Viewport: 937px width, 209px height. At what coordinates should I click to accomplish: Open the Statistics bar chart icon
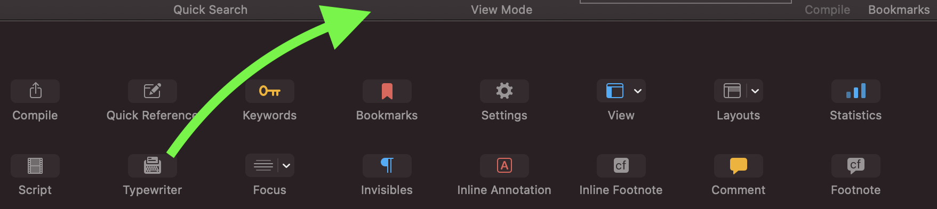[856, 91]
